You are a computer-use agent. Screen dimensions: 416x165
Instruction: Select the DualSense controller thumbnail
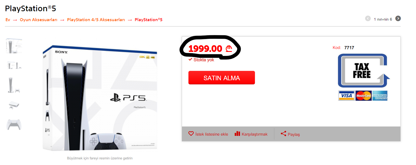[x=14, y=125]
